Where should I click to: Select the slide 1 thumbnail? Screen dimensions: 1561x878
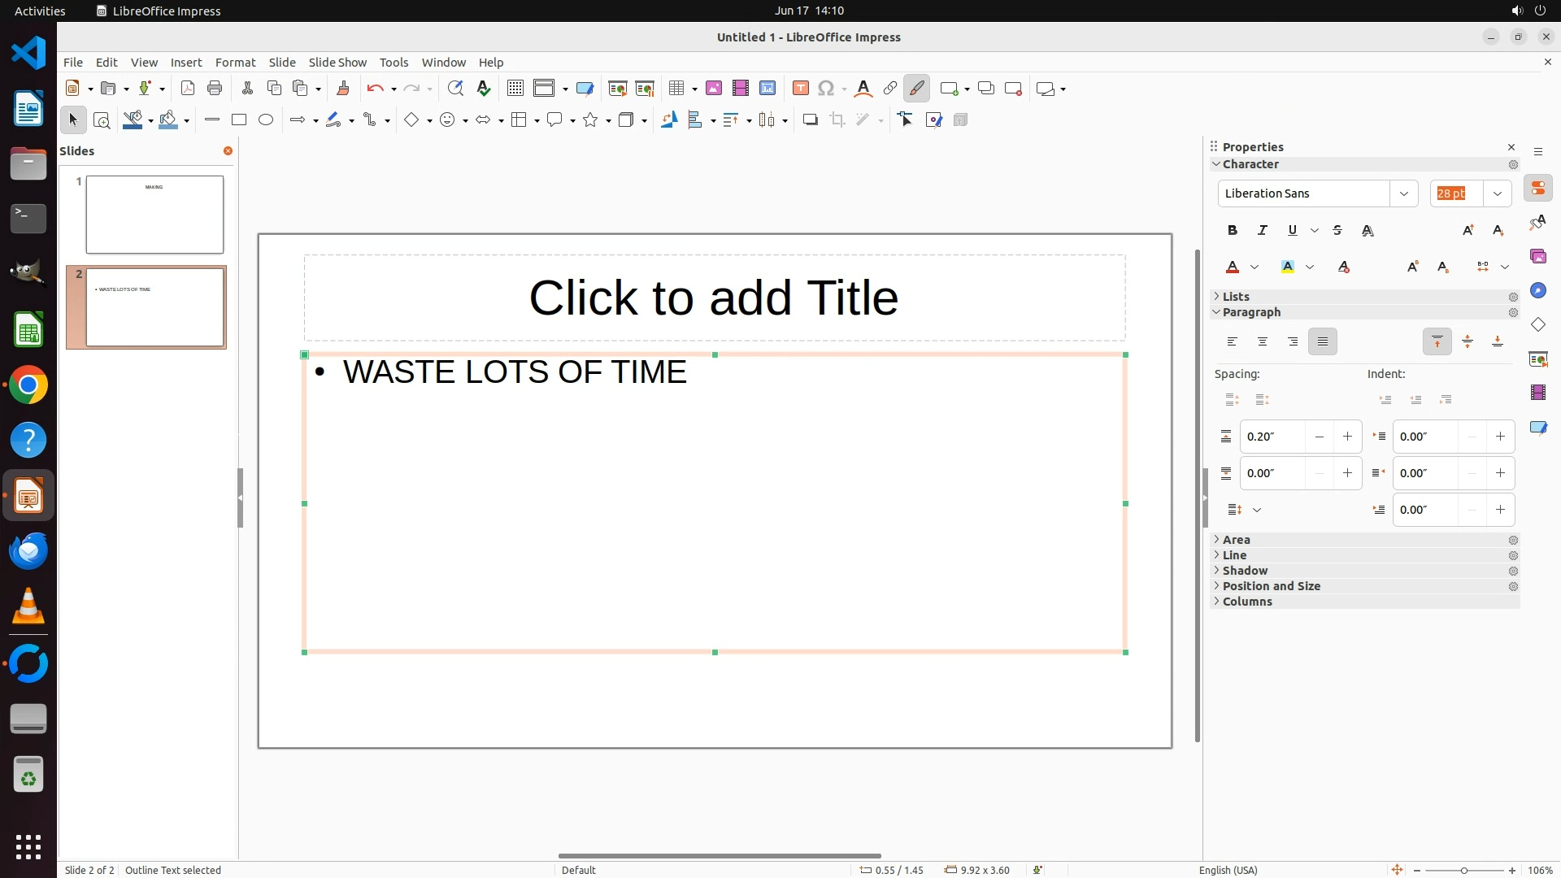[x=154, y=215]
